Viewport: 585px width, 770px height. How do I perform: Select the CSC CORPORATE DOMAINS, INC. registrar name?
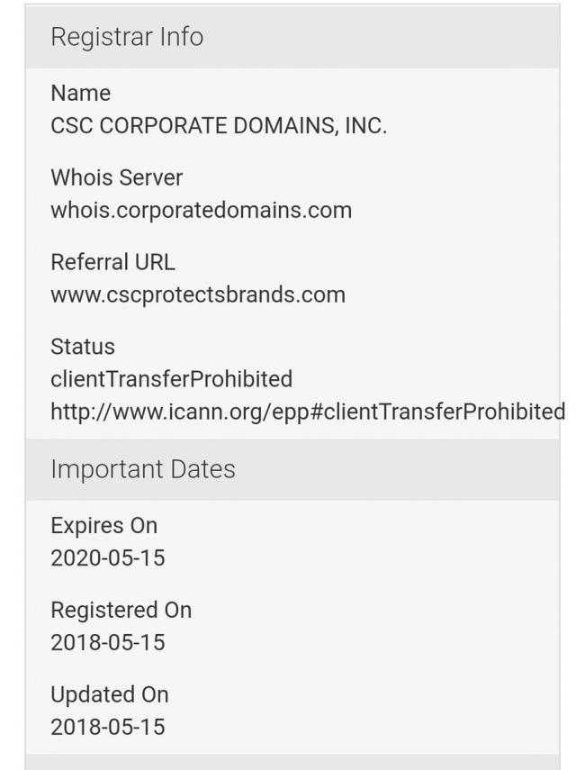pos(219,126)
